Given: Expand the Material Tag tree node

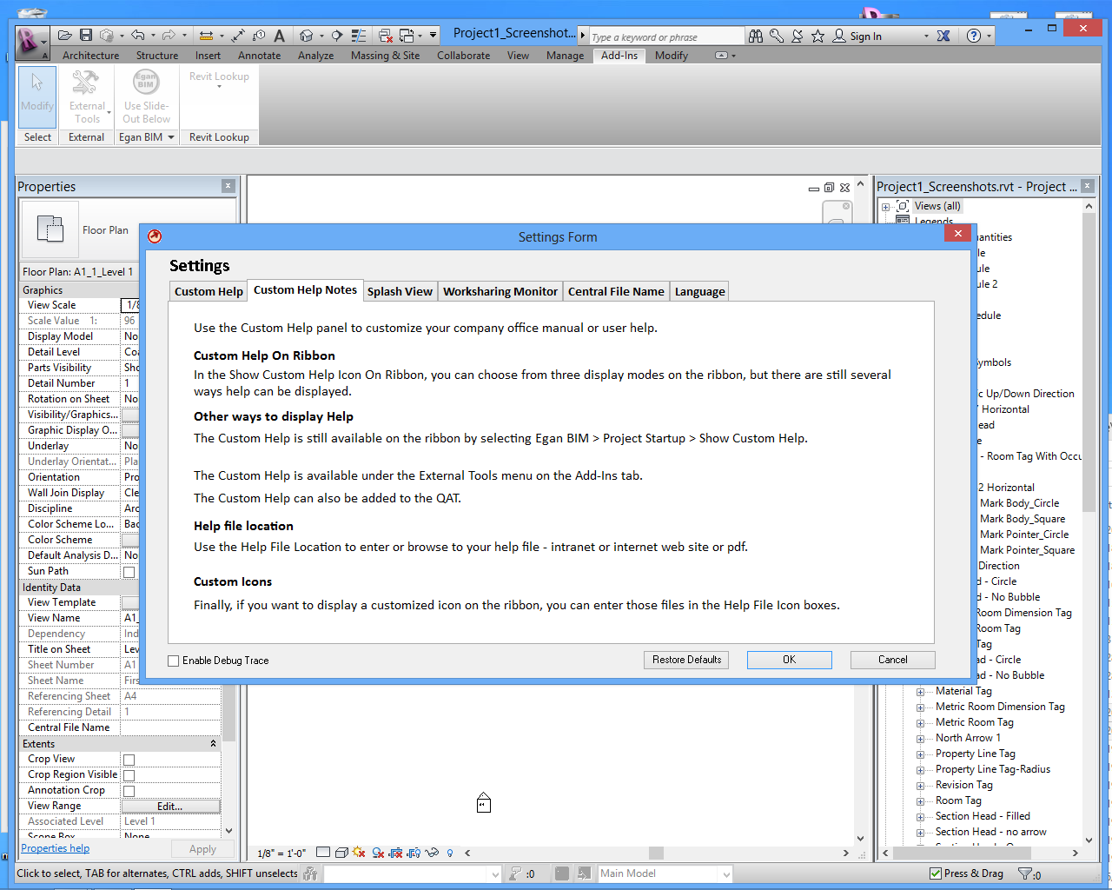Looking at the screenshot, I should pos(921,692).
